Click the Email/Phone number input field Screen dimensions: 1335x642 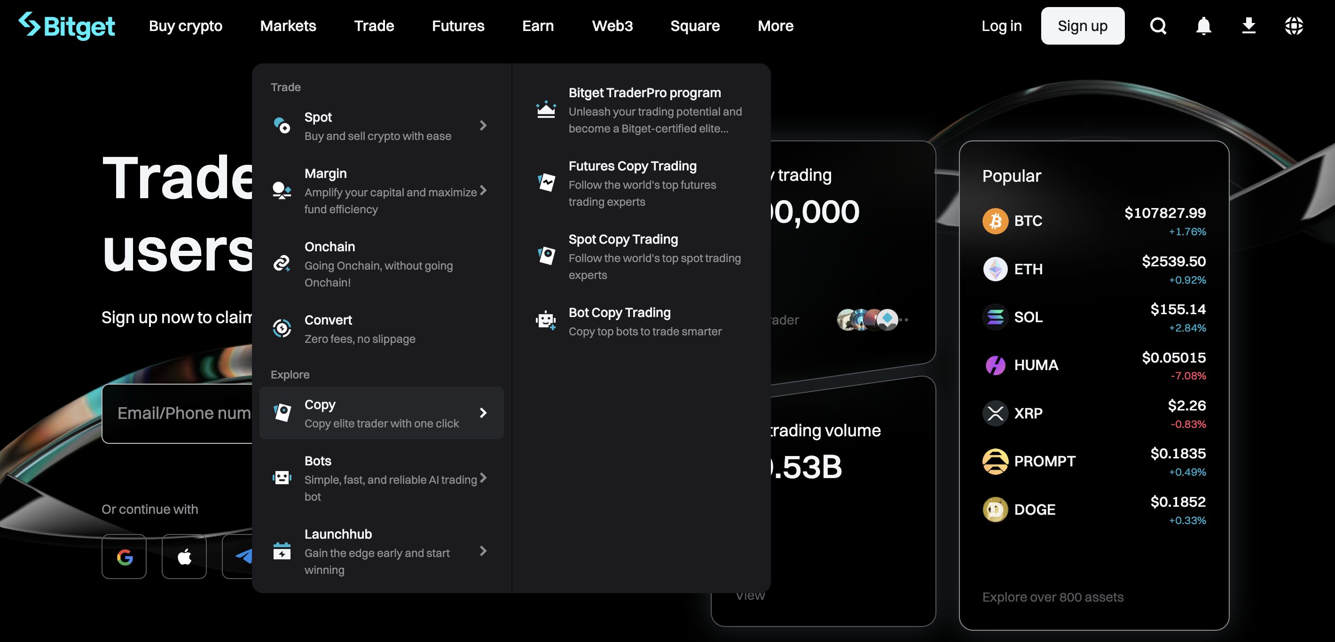[x=177, y=413]
